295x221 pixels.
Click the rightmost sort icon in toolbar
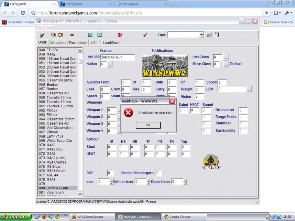coord(217,35)
